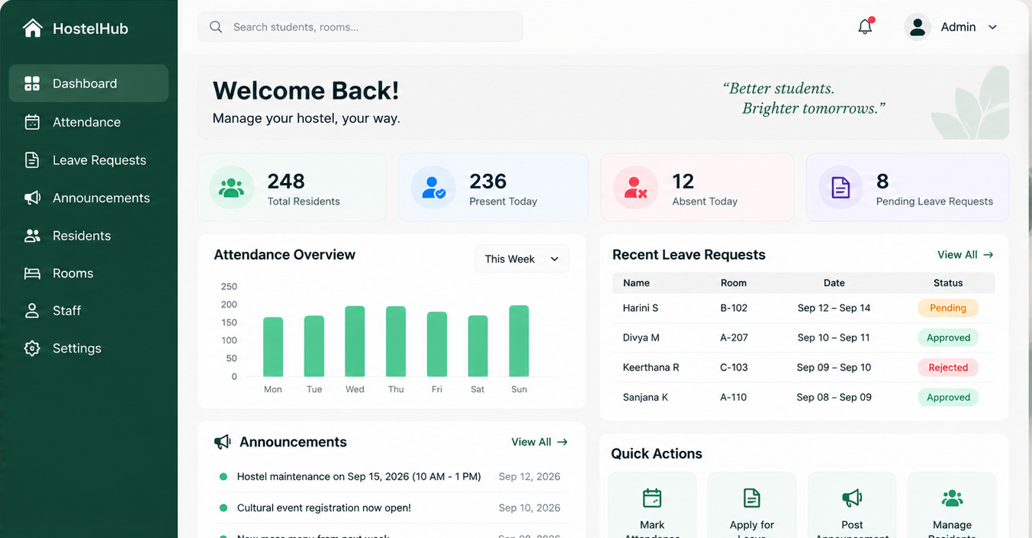The image size is (1032, 538).
Task: Click the Residents people icon in sidebar
Action: point(32,236)
